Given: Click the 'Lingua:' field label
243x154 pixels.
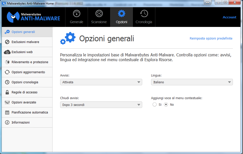Looking at the screenshot, I should click(156, 75).
